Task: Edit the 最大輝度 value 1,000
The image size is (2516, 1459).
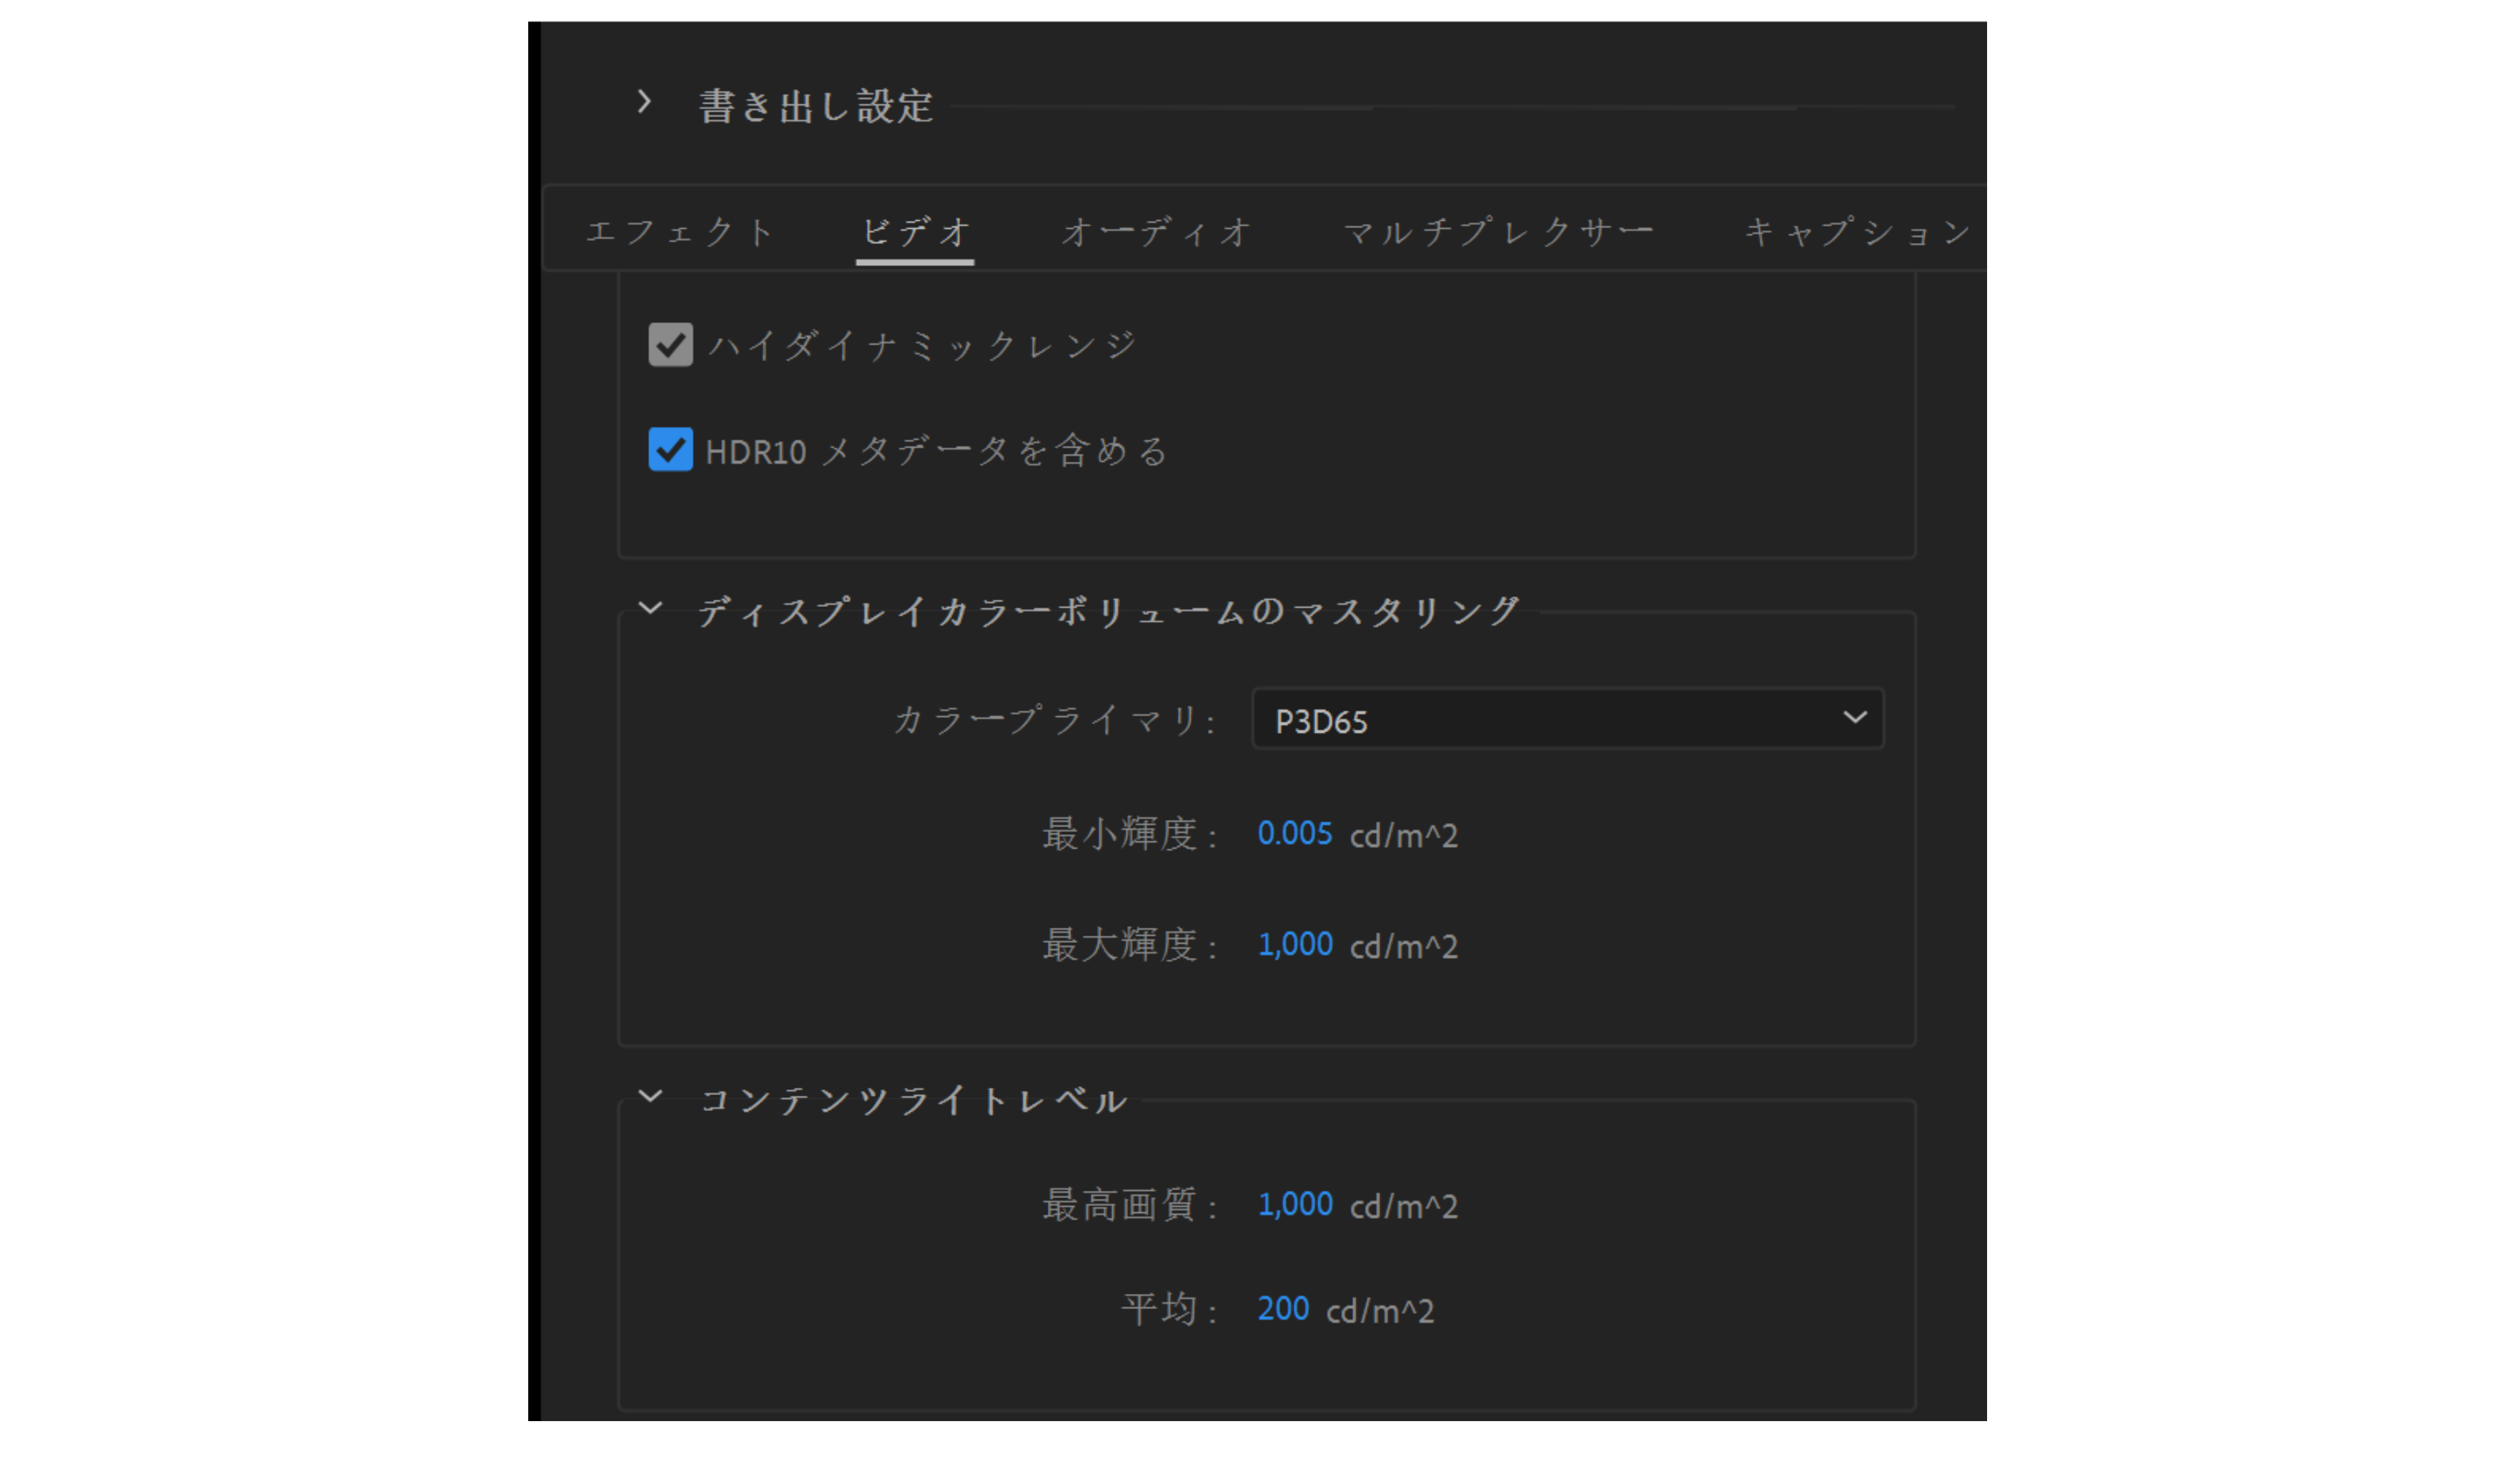Action: click(1295, 945)
